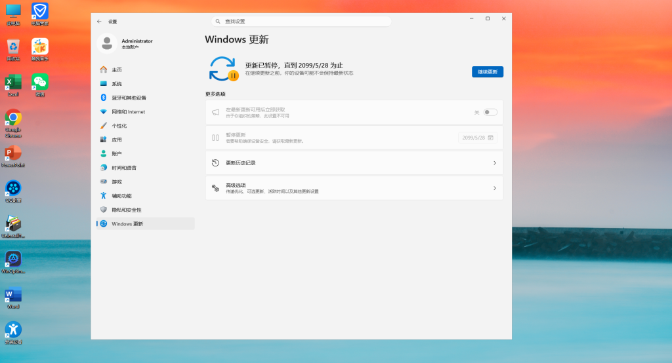The image size is (672, 363).
Task: Click the search magnifier icon
Action: point(218,22)
